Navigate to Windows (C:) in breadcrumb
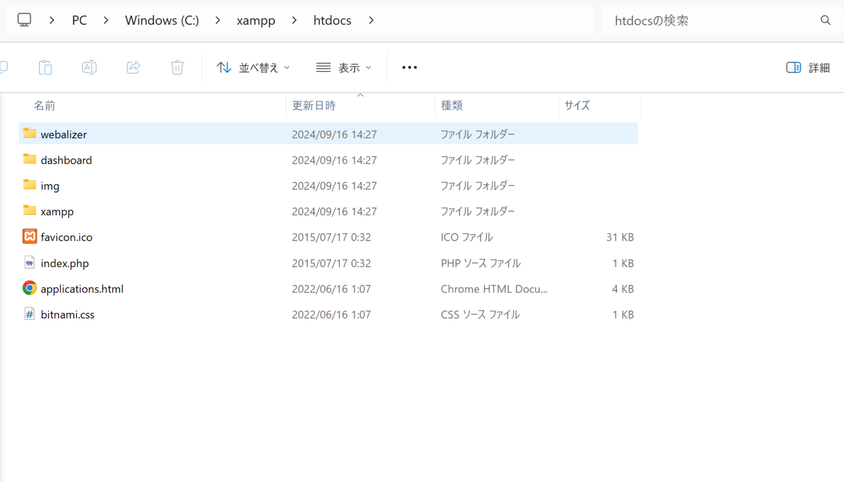The width and height of the screenshot is (844, 482). coord(162,20)
